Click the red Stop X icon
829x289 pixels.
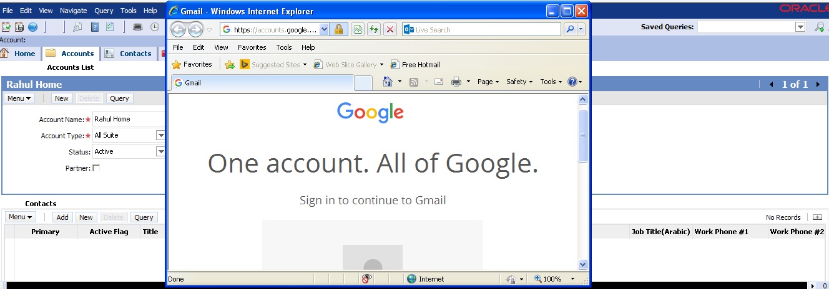[390, 29]
